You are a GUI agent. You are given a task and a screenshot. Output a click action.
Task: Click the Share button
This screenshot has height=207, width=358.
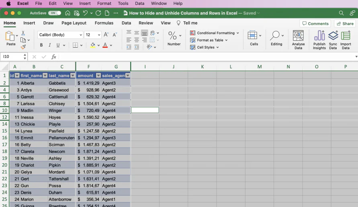[345, 24]
